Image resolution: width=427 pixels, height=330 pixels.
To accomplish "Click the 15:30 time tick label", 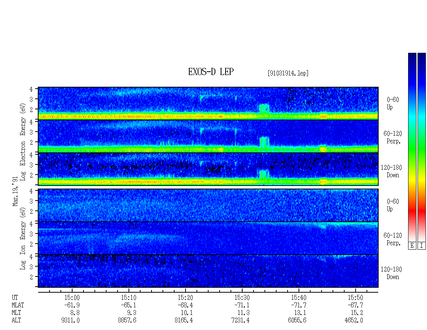I will (x=242, y=298).
